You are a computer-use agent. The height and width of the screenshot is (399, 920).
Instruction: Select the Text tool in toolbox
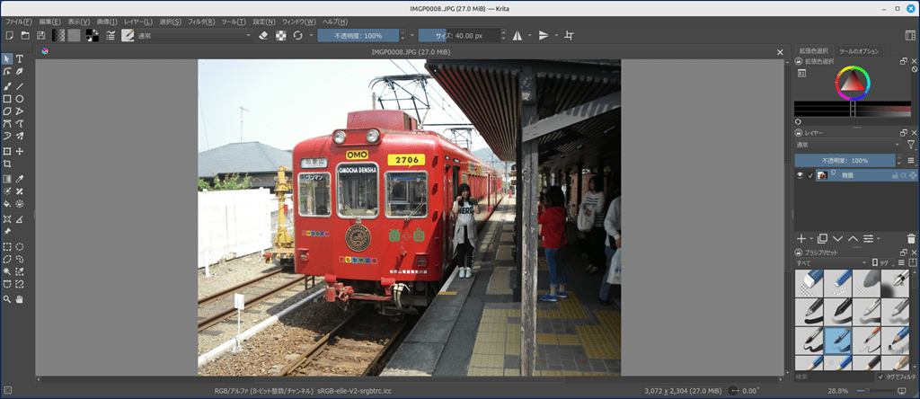(20, 59)
